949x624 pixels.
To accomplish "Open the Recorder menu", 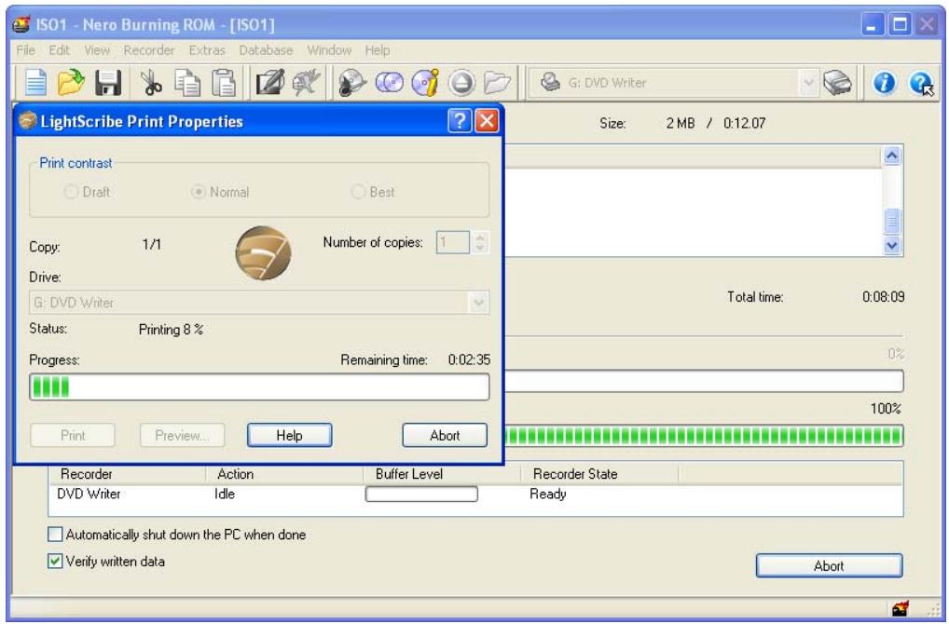I will (149, 50).
